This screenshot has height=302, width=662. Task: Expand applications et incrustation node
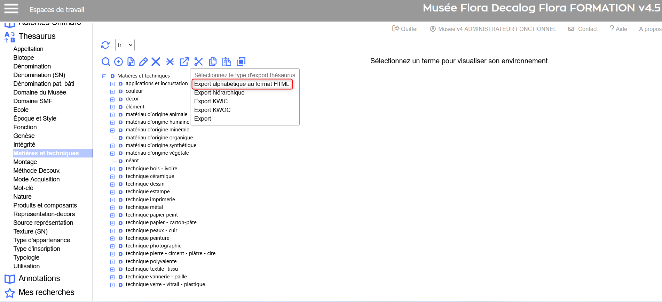(112, 84)
